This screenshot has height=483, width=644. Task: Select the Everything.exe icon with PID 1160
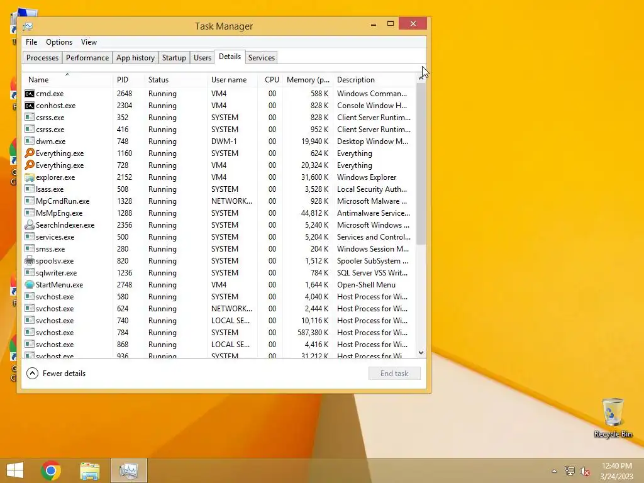point(29,153)
